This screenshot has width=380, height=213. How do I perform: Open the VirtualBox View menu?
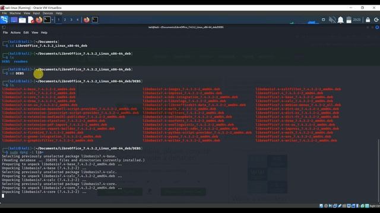[27, 13]
